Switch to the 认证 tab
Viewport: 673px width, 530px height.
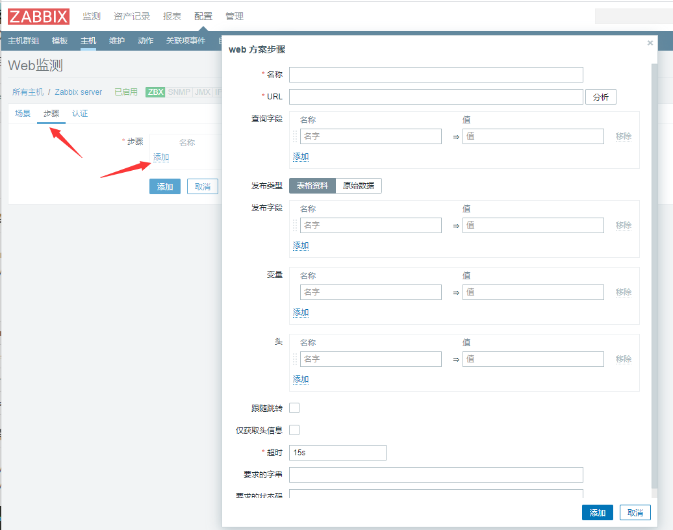80,114
